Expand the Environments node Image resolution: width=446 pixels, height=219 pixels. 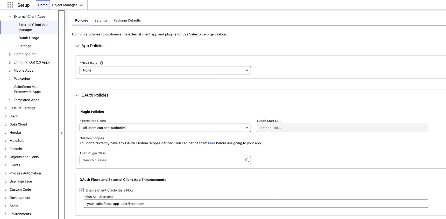pos(6,214)
